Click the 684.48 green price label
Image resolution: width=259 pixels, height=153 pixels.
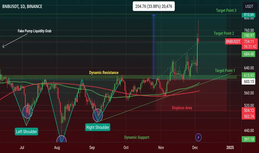point(249,54)
